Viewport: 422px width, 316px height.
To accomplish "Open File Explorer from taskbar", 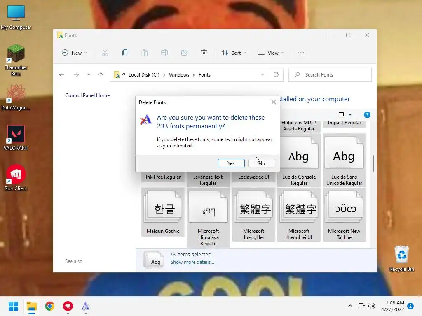I will (31, 306).
